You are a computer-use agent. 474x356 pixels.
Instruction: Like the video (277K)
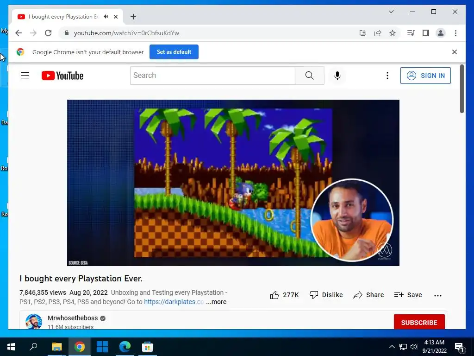[x=284, y=295]
